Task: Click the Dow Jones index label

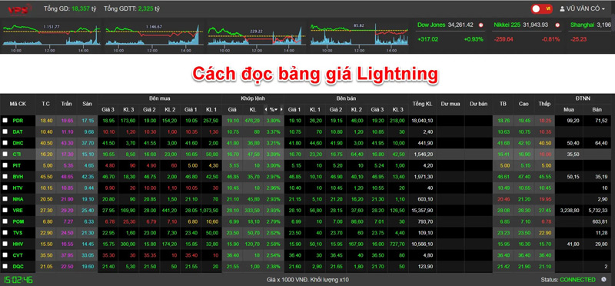Action: [x=431, y=25]
